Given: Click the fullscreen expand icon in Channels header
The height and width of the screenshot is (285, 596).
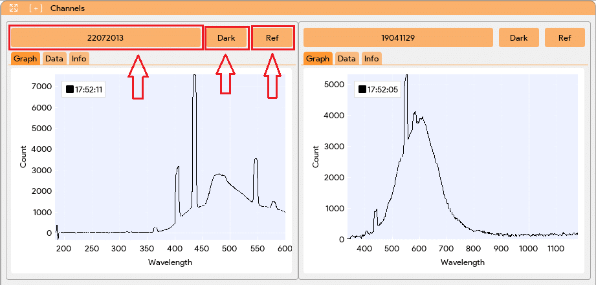Looking at the screenshot, I should tap(14, 8).
